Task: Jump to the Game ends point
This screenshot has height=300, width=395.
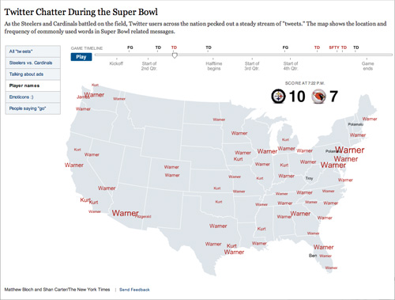Action: [x=367, y=66]
